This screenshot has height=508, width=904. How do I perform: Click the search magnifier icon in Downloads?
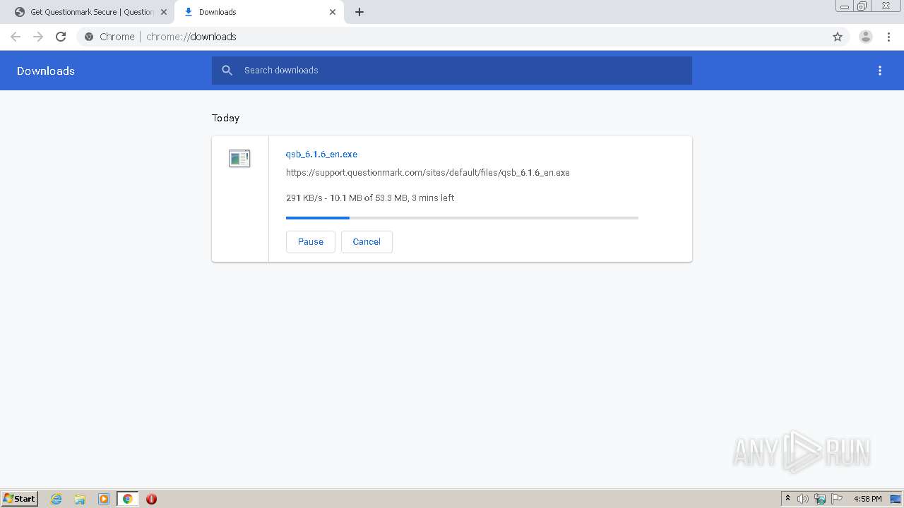click(227, 71)
